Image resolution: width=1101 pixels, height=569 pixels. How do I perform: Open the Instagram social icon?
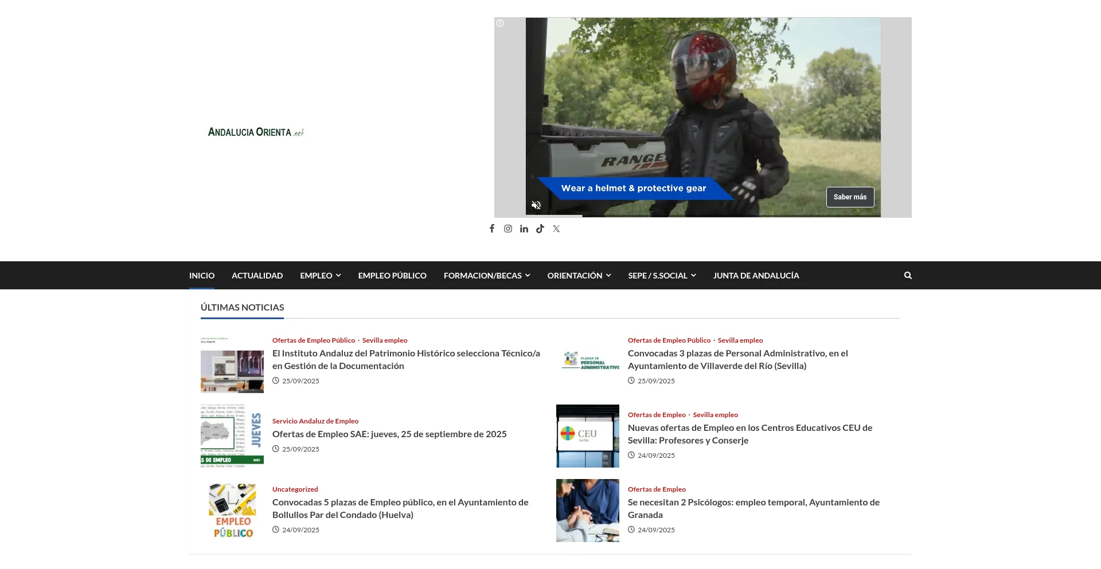tap(508, 229)
